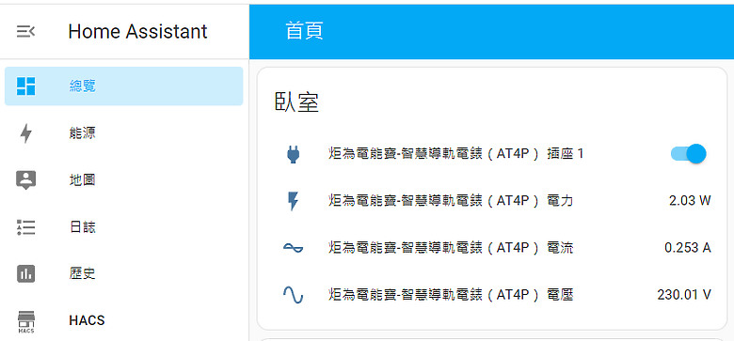Open the HACS menu item

click(x=123, y=320)
